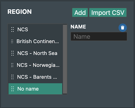Click the grip dots beside NCS - North Sea
Screen dimensions: 135x108
12,53
